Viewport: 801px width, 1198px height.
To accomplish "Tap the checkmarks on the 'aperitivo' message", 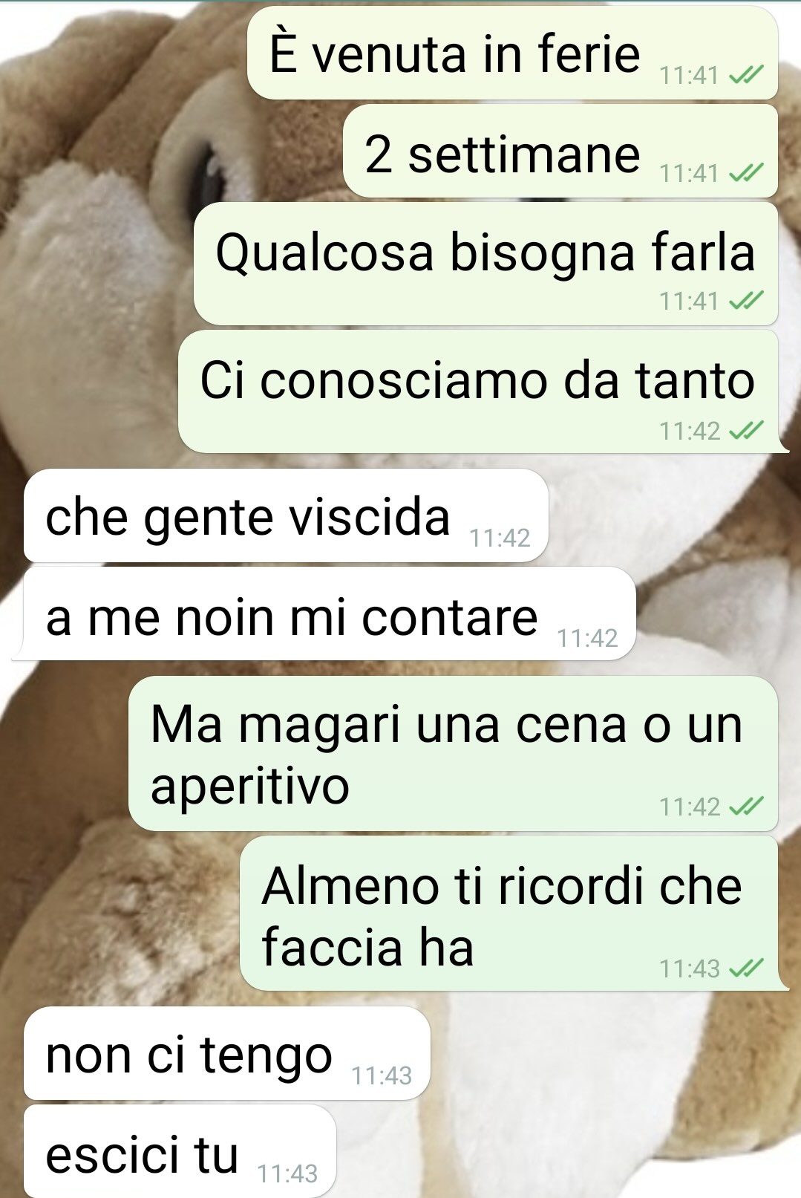I will click(x=746, y=806).
